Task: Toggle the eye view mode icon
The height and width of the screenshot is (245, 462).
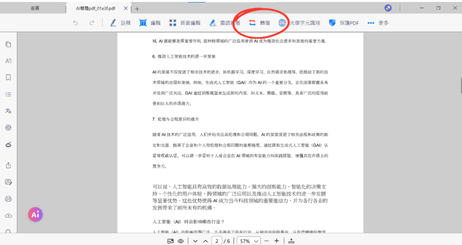Action: 181,241
